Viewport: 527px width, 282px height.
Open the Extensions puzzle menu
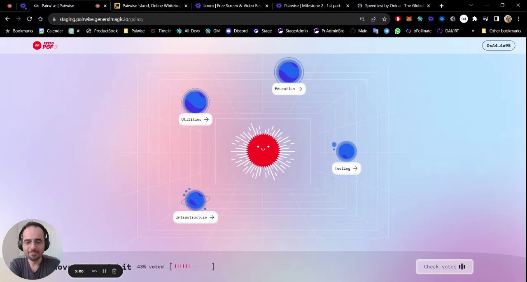point(475,19)
